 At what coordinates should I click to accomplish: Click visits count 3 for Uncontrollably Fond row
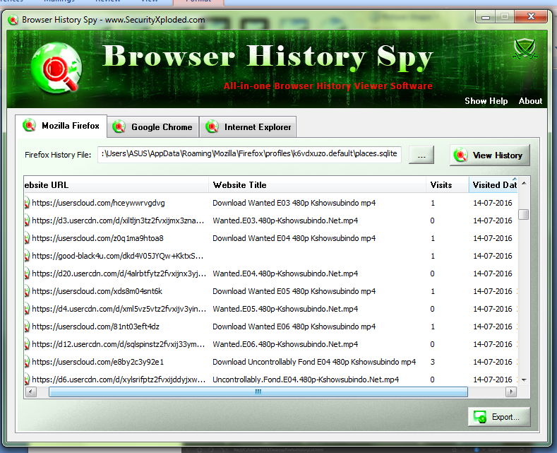[433, 362]
